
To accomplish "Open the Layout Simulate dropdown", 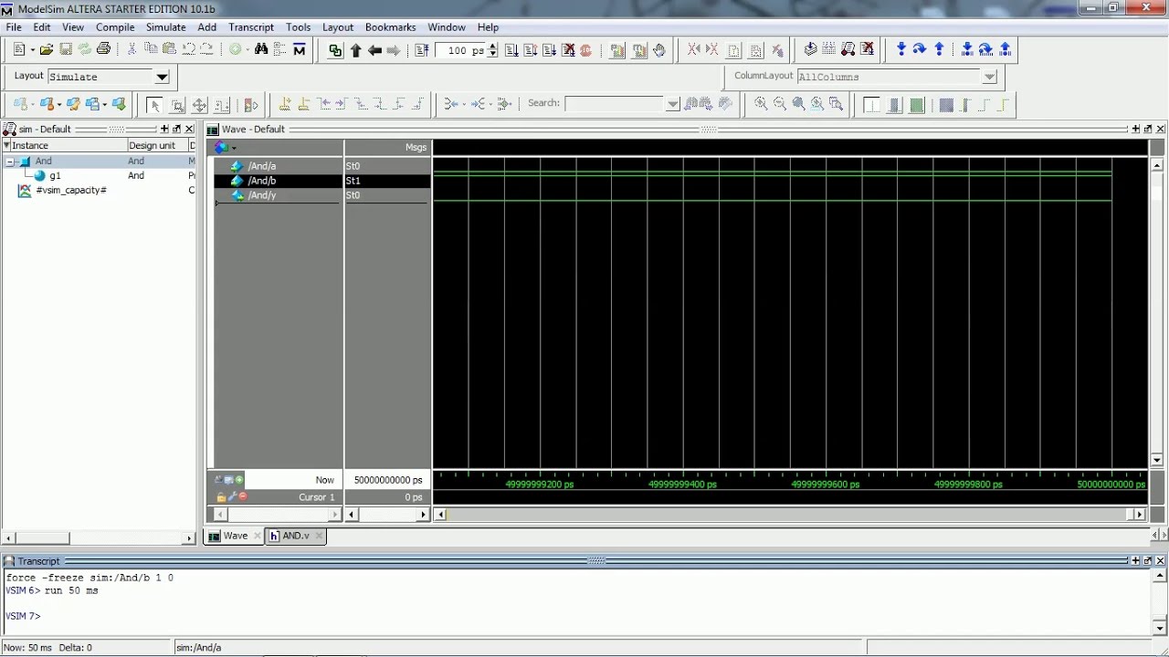I will (x=162, y=77).
